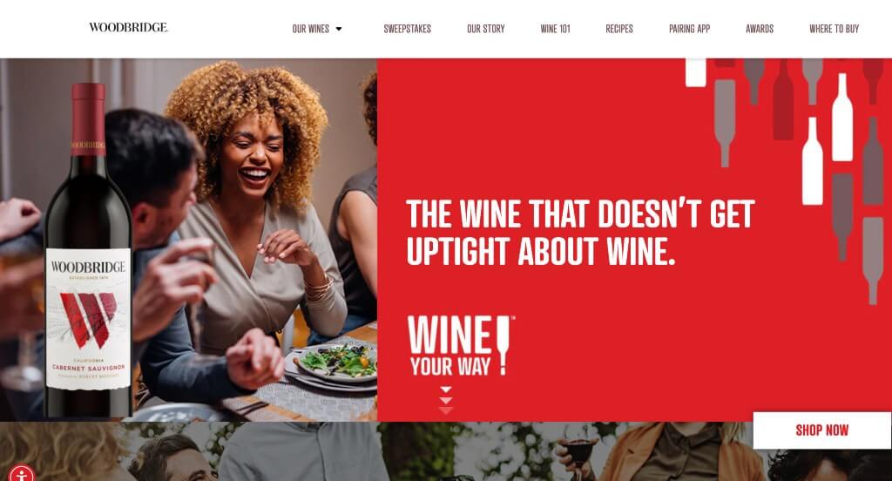
Task: Visit the Pairing App page
Action: coord(690,29)
